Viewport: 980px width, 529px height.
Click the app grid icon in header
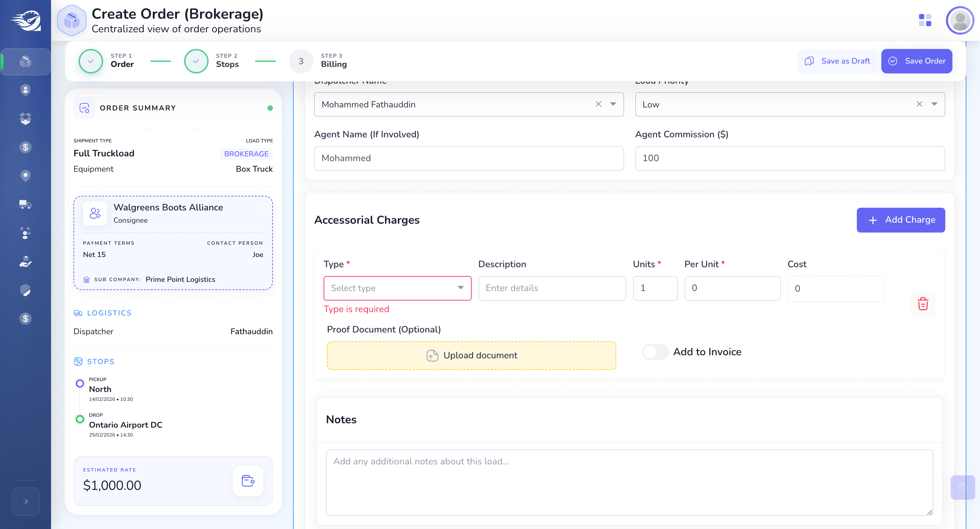point(925,20)
